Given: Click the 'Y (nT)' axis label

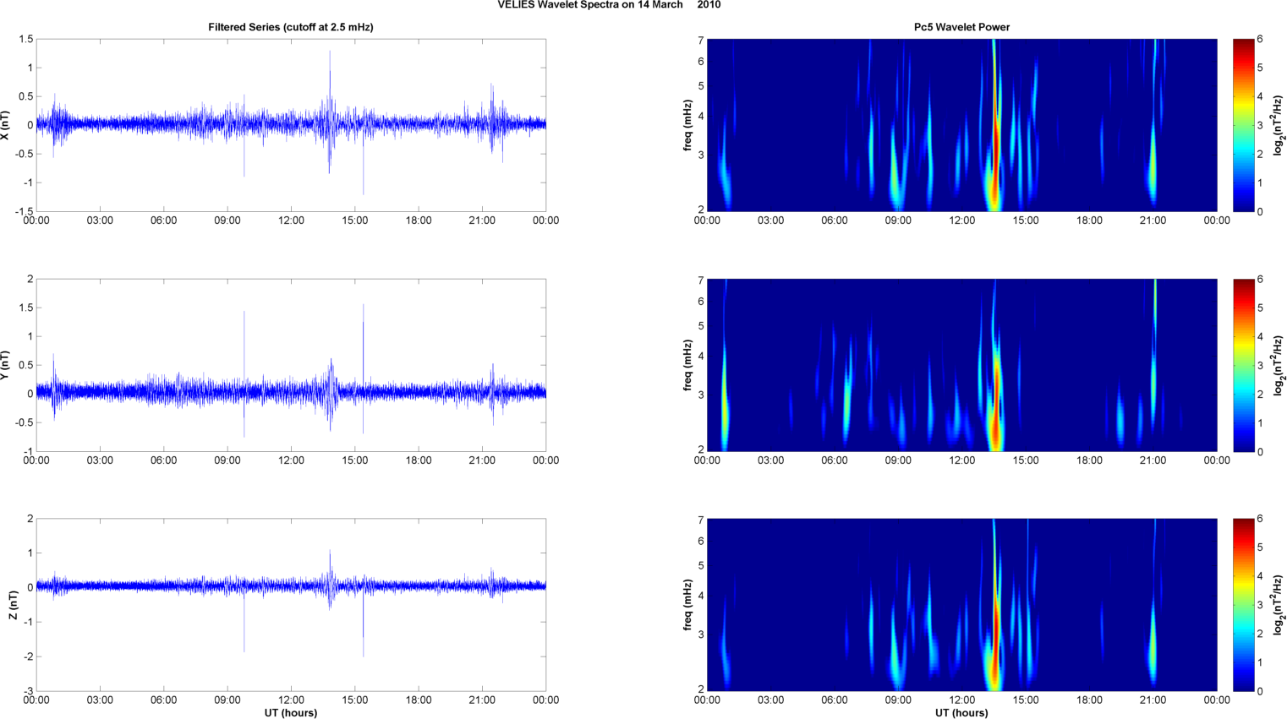Looking at the screenshot, I should pos(6,365).
